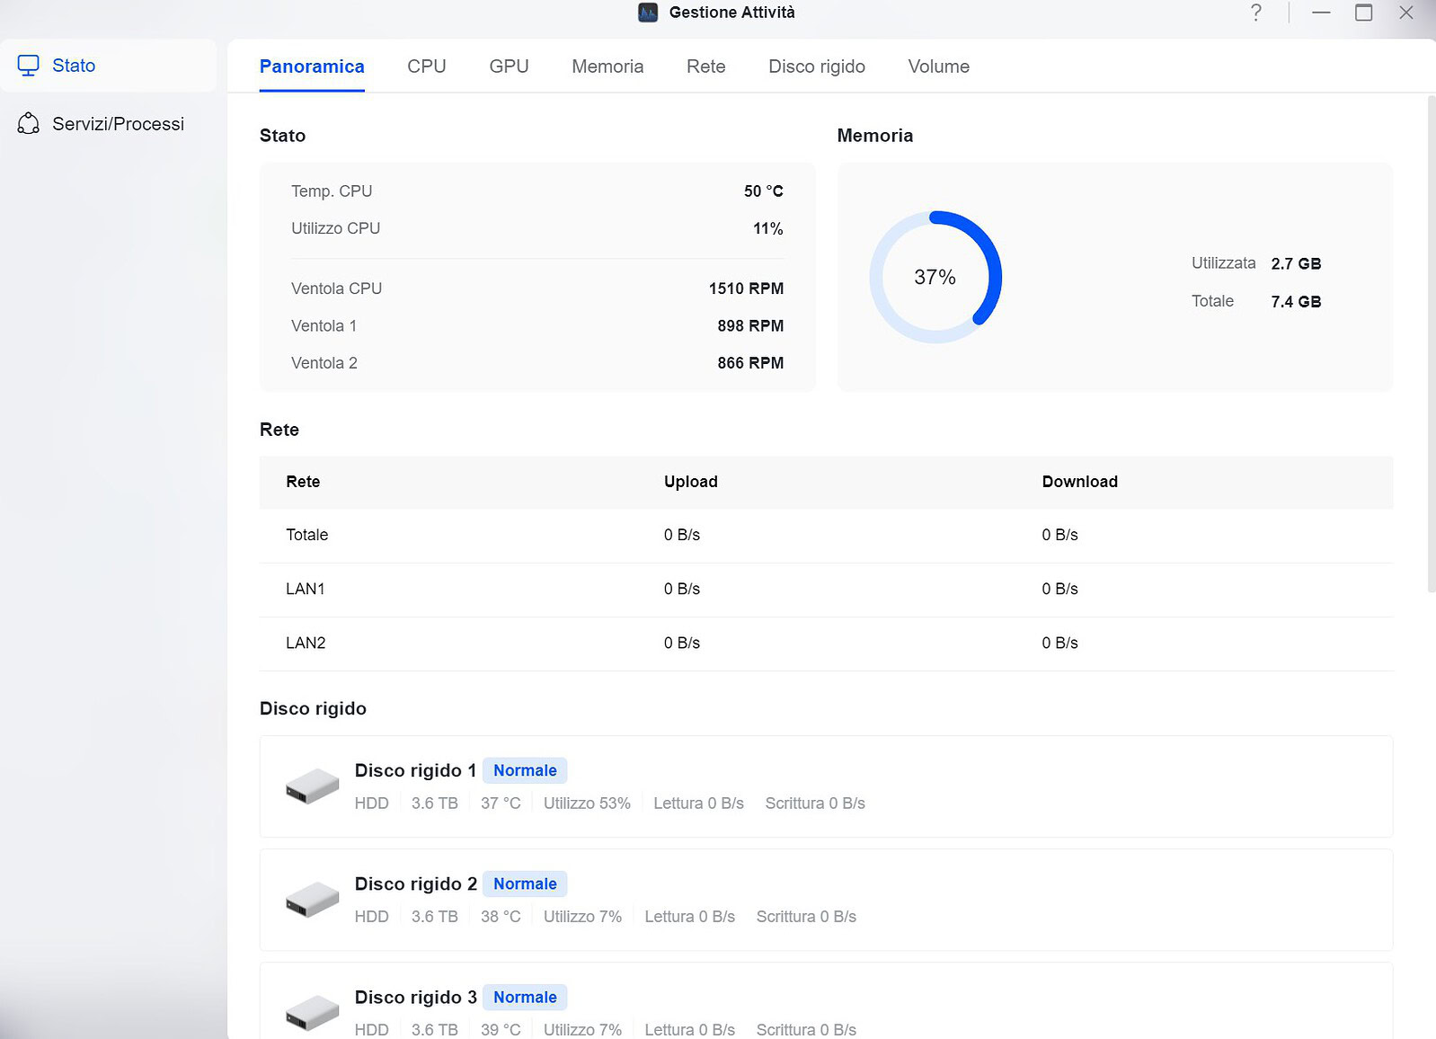Click the Ventola 2 866 RPM value
Screen dimensions: 1436x1039
point(750,363)
